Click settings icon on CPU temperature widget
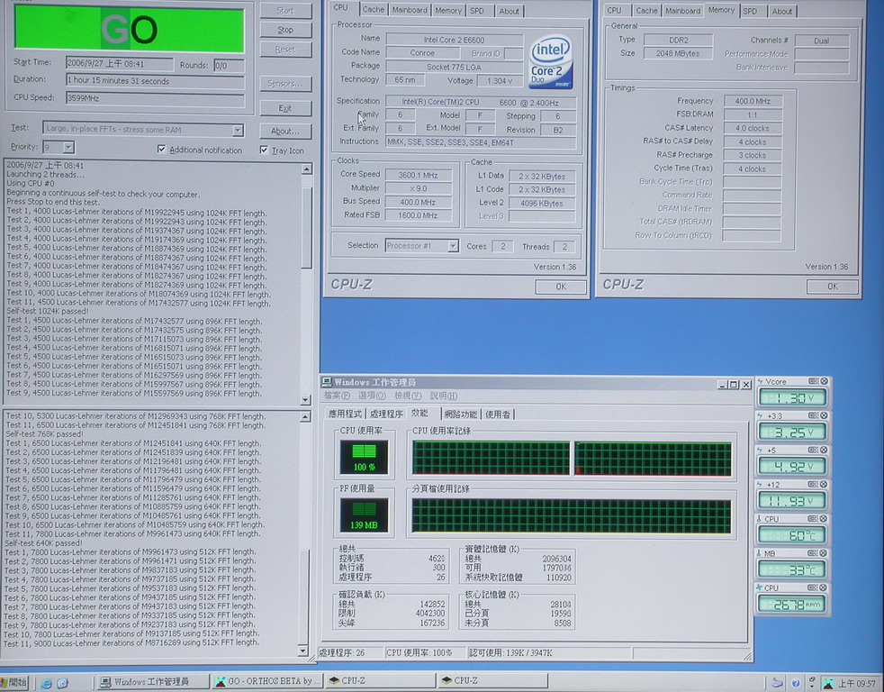The height and width of the screenshot is (692, 884). pyautogui.click(x=813, y=519)
